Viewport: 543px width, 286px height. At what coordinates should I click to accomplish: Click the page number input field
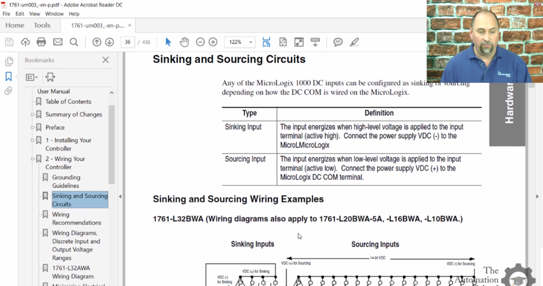127,42
